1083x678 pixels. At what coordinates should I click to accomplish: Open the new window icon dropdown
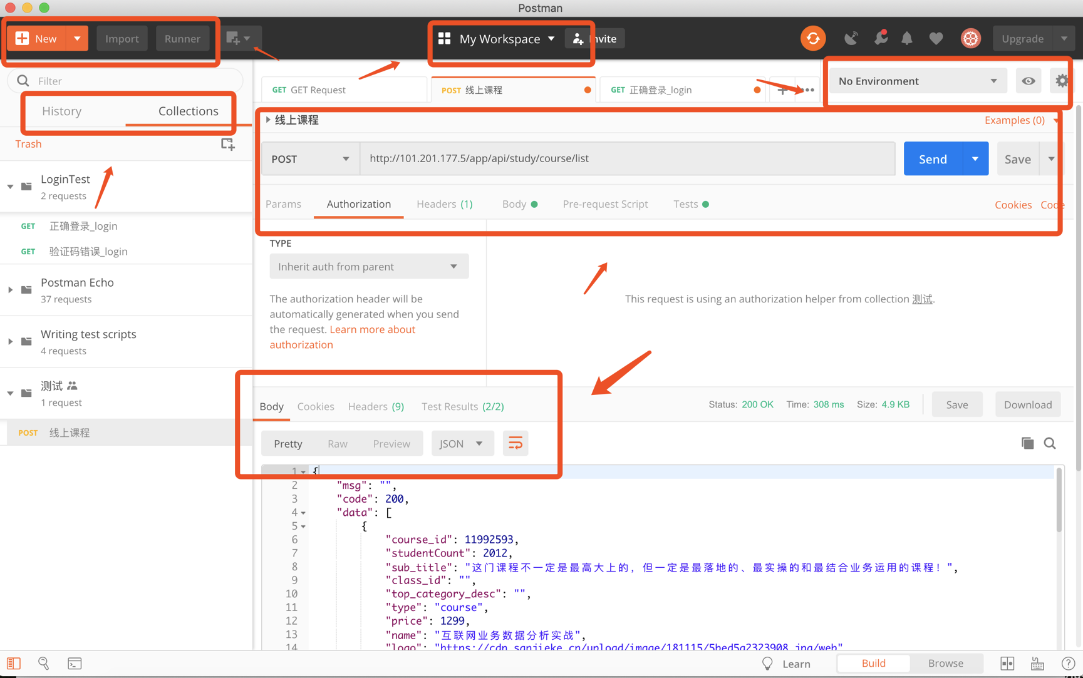coord(239,38)
